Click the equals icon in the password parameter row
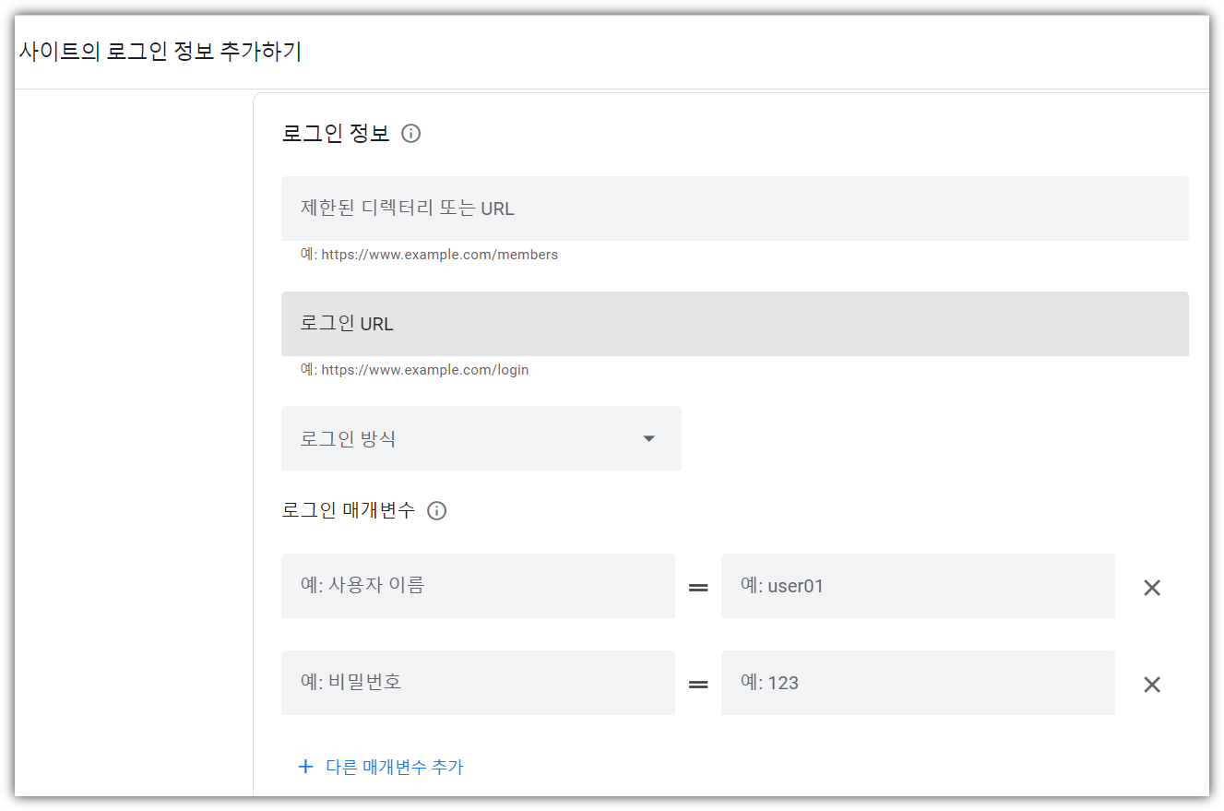Image resolution: width=1224 pixels, height=811 pixels. click(698, 684)
